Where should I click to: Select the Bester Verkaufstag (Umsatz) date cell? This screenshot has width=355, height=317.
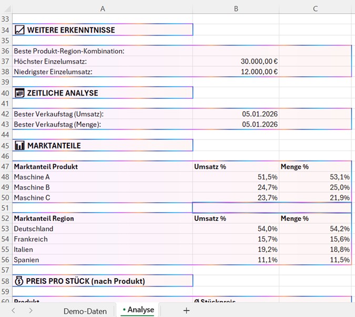pyautogui.click(x=236, y=114)
